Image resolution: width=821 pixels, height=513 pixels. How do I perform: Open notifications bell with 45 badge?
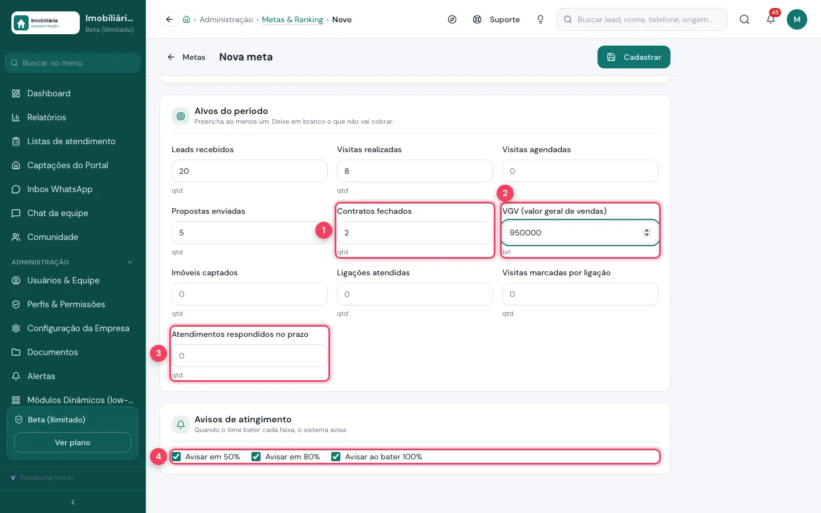(x=771, y=19)
